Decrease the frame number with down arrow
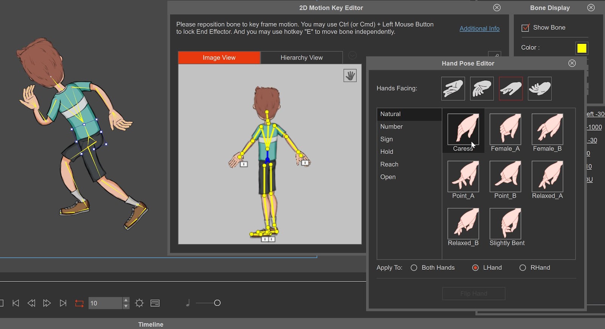The height and width of the screenshot is (329, 605). click(126, 306)
